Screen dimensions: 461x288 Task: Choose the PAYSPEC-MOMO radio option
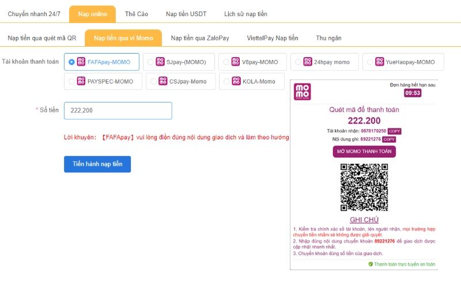pos(71,81)
